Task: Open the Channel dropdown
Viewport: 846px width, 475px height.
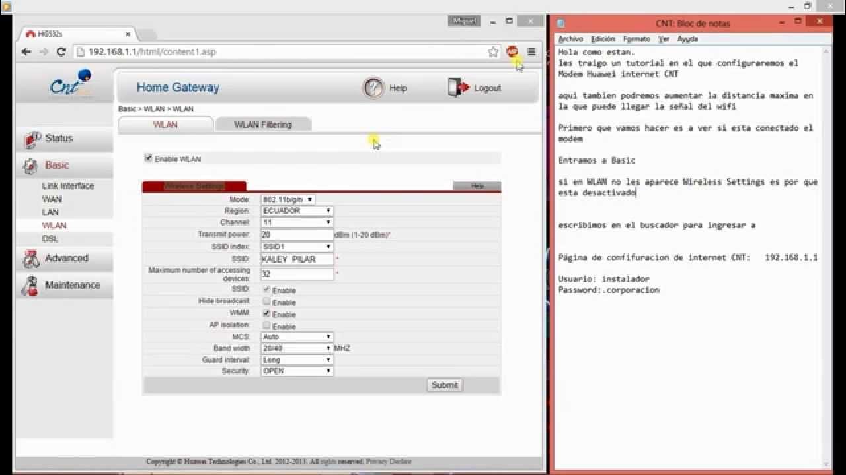Action: pos(297,222)
